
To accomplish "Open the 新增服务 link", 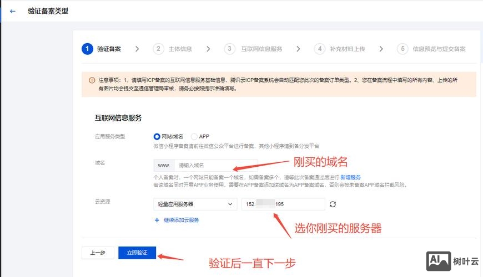I will coord(350,177).
